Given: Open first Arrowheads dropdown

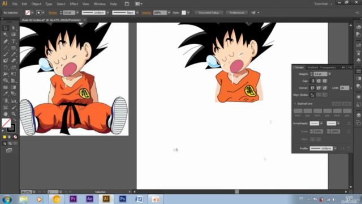Looking at the screenshot, I should click(321, 124).
